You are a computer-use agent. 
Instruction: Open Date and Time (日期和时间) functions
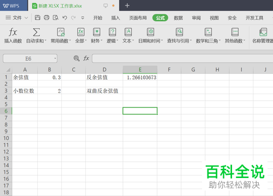coord(151,35)
